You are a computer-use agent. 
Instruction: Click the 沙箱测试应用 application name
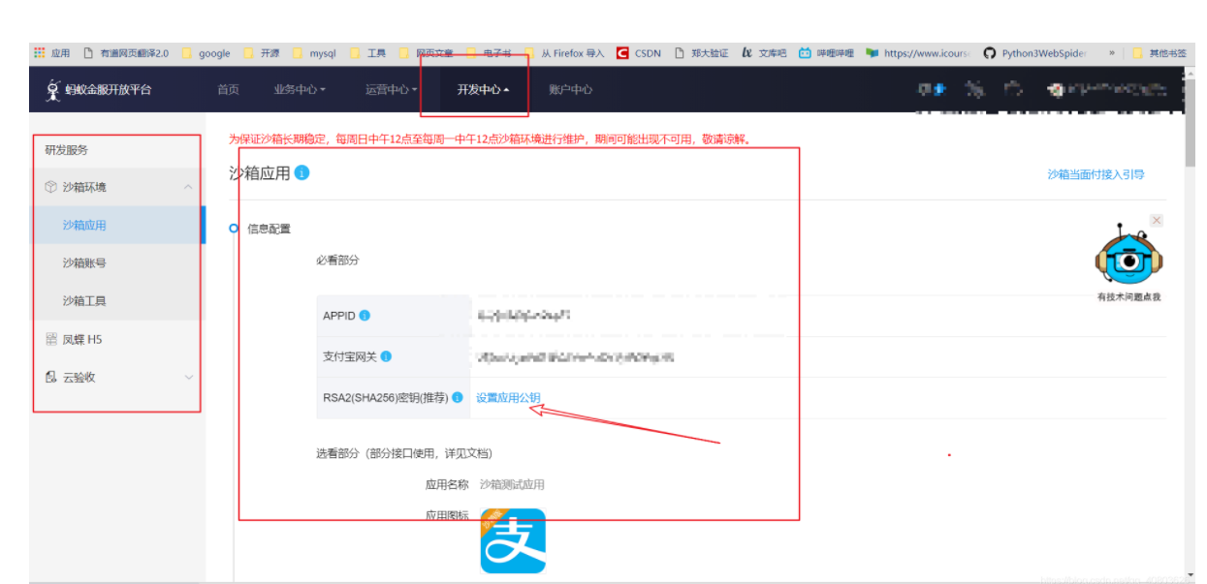pos(512,484)
